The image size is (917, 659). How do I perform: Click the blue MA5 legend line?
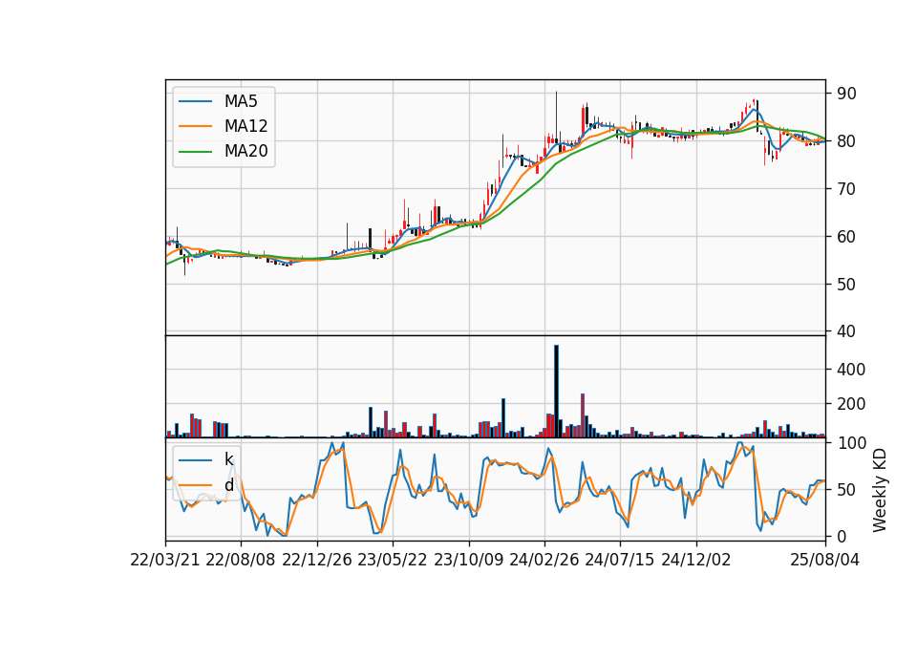(195, 102)
